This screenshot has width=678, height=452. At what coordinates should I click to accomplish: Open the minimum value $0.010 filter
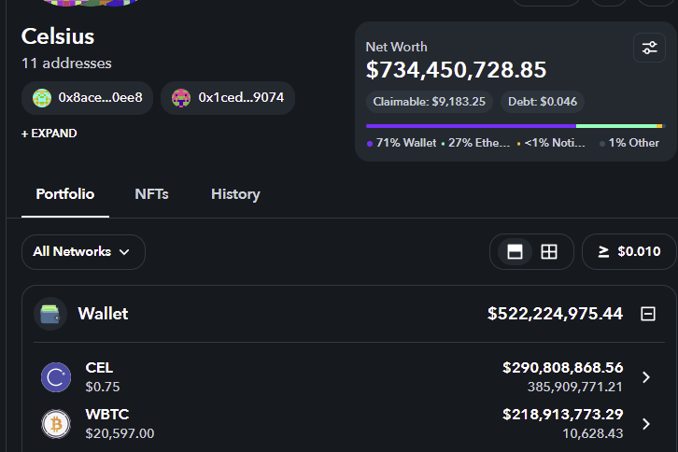(x=629, y=252)
